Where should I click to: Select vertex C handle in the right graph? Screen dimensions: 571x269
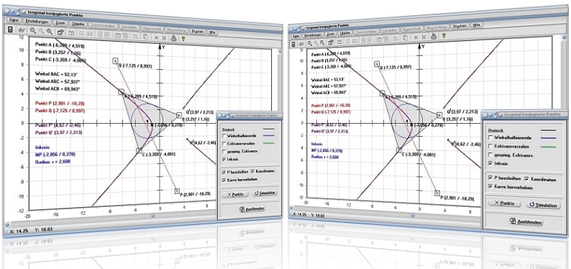(x=399, y=150)
